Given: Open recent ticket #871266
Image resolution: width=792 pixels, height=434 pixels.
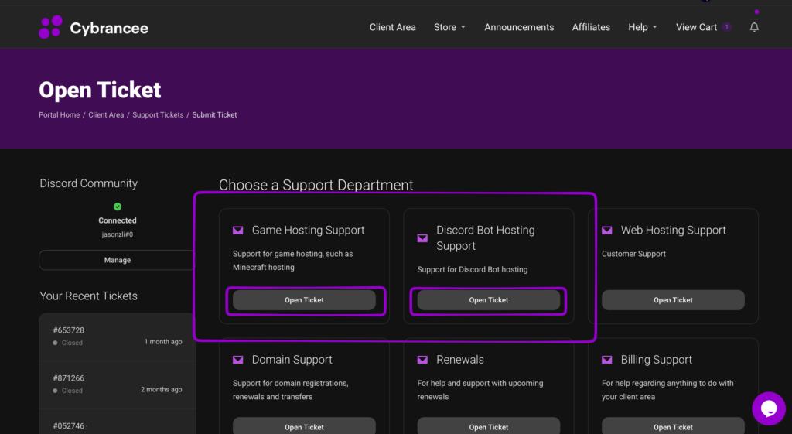Looking at the screenshot, I should pyautogui.click(x=118, y=384).
